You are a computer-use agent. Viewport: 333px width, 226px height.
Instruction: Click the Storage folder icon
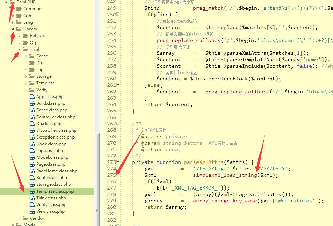pyautogui.click(x=32, y=76)
